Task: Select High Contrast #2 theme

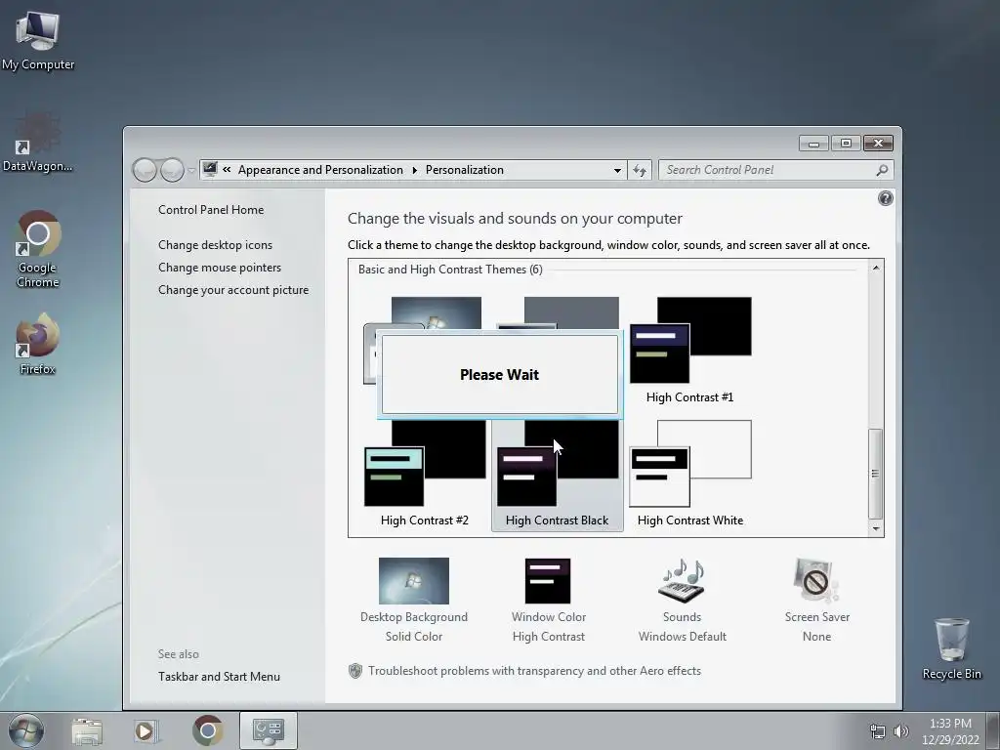Action: coord(425,474)
